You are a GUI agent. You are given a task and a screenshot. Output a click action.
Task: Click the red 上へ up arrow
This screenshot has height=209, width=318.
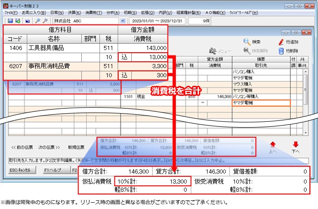click(273, 144)
